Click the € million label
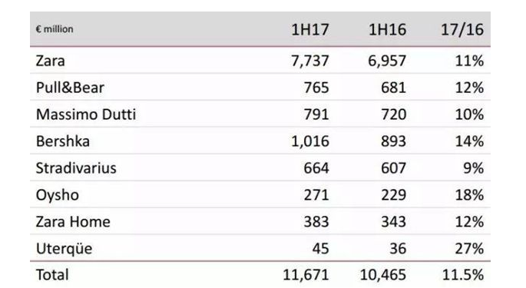 pyautogui.click(x=55, y=29)
